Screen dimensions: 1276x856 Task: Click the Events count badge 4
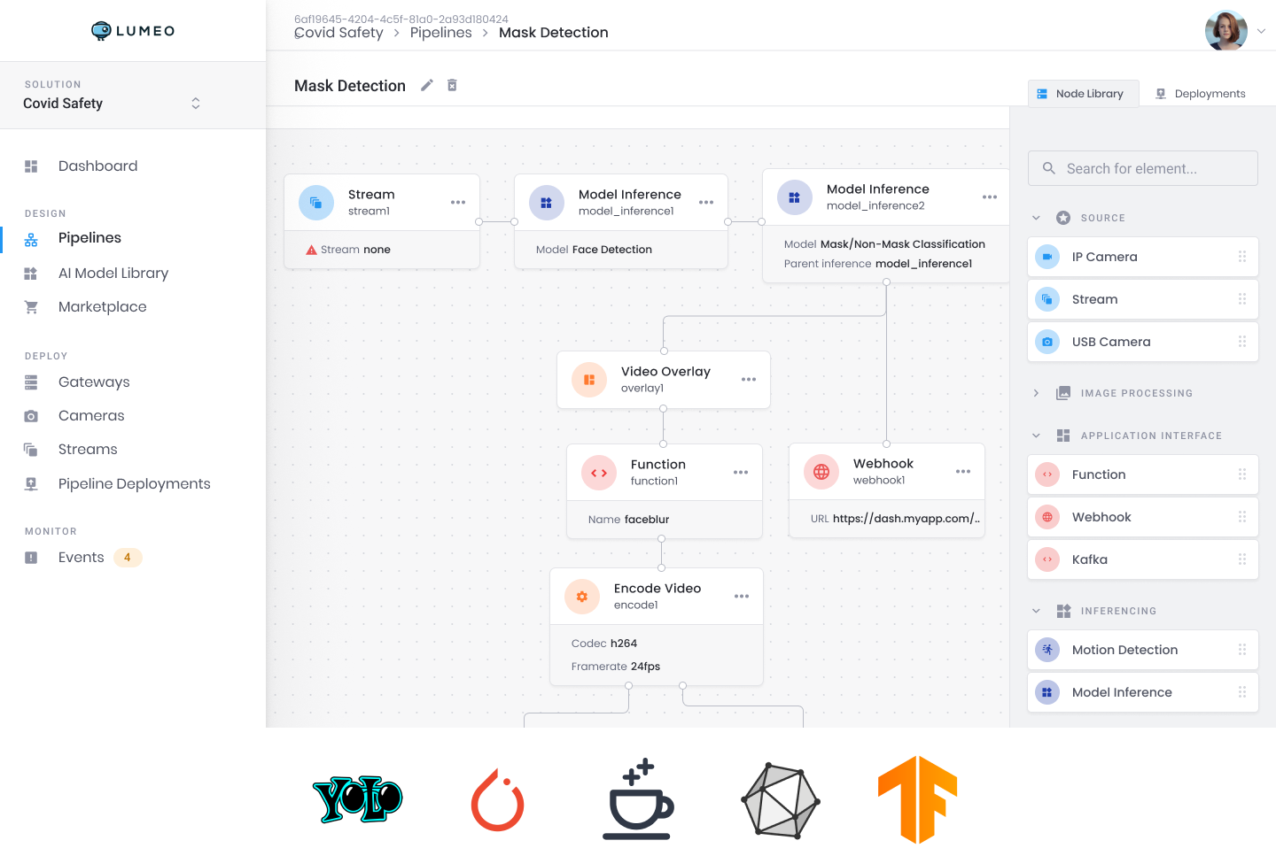pos(128,558)
